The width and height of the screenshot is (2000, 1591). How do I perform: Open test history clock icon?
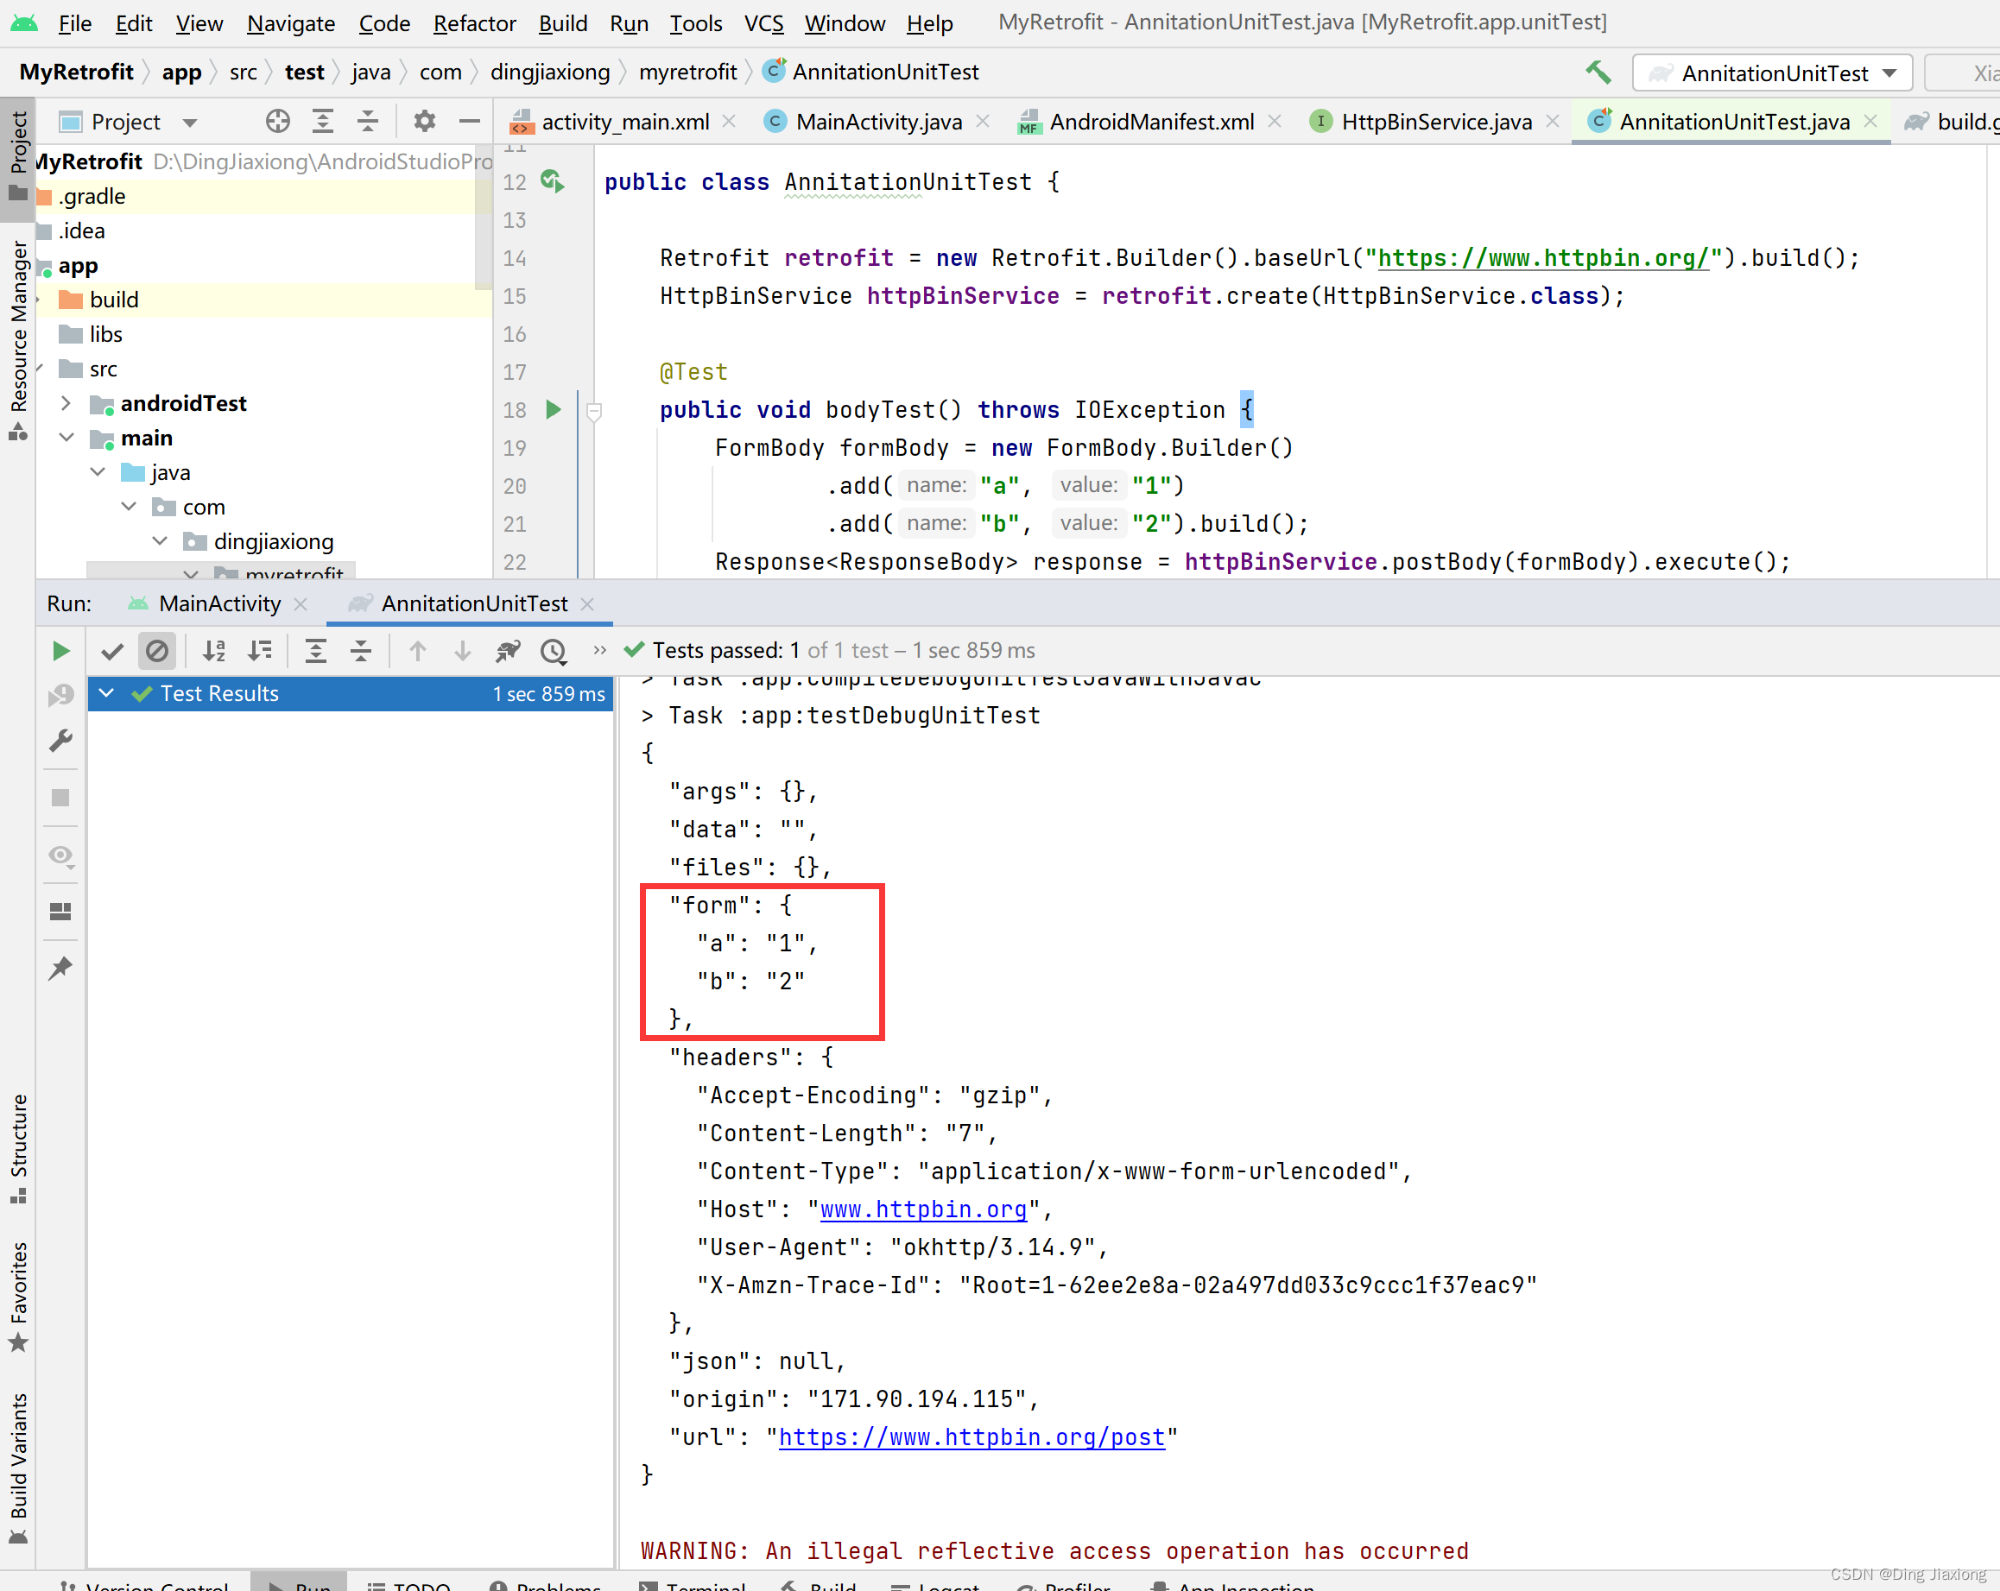554,651
